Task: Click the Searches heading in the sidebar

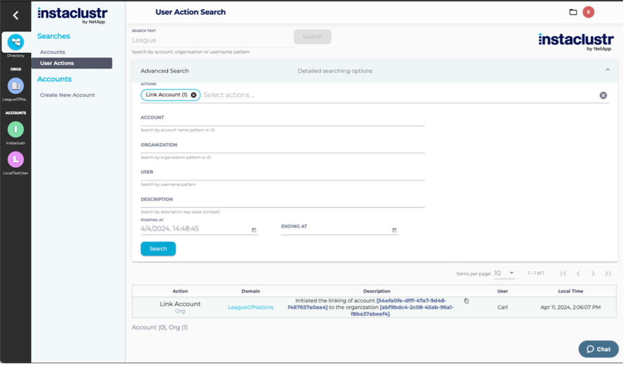Action: click(54, 36)
